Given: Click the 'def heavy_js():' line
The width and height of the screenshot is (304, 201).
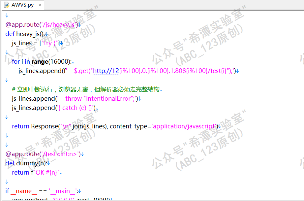Looking at the screenshot, I should tap(25, 34).
